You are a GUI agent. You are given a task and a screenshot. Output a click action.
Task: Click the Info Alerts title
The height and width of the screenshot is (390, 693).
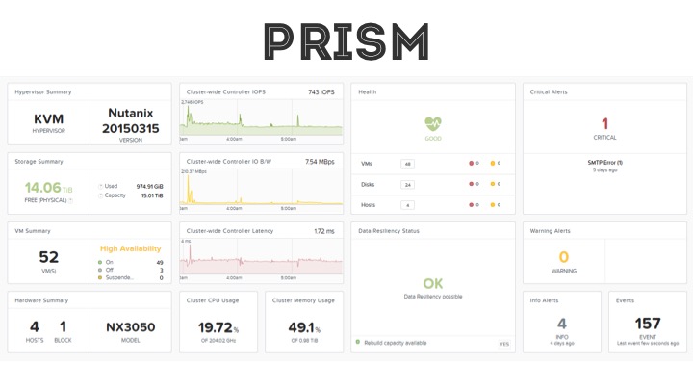coord(544,300)
